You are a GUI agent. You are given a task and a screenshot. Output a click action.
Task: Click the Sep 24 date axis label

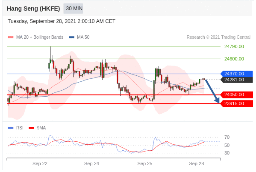pyautogui.click(x=91, y=163)
